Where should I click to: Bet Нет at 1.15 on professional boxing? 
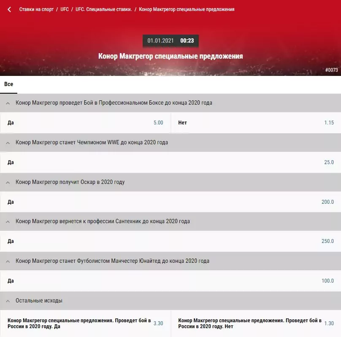[256, 123]
